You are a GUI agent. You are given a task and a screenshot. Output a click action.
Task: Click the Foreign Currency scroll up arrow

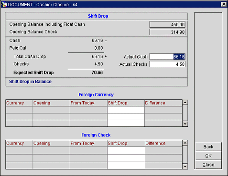[185, 102]
